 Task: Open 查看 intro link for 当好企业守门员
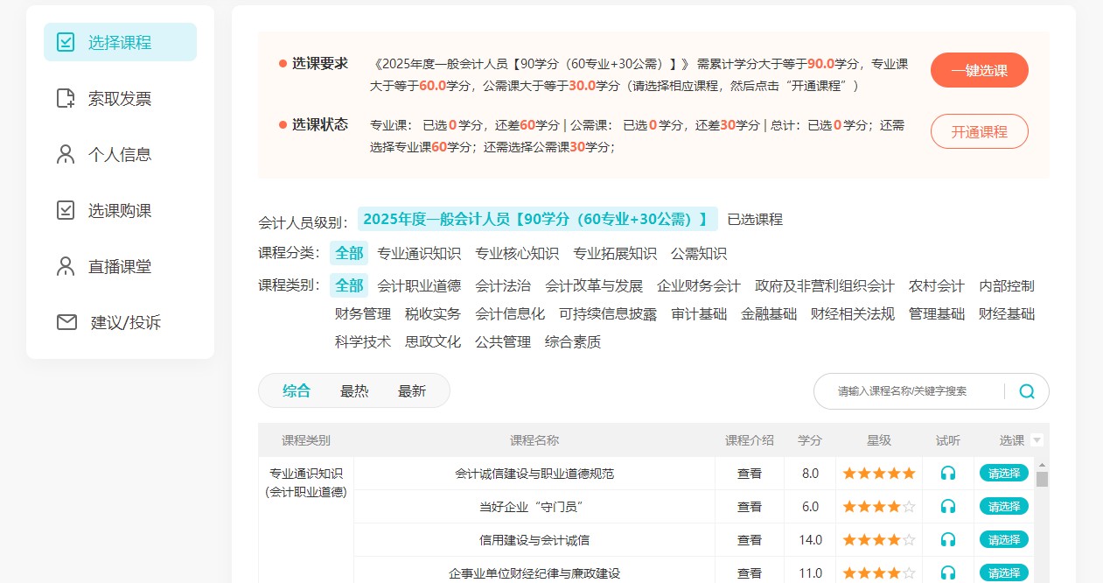click(x=750, y=506)
